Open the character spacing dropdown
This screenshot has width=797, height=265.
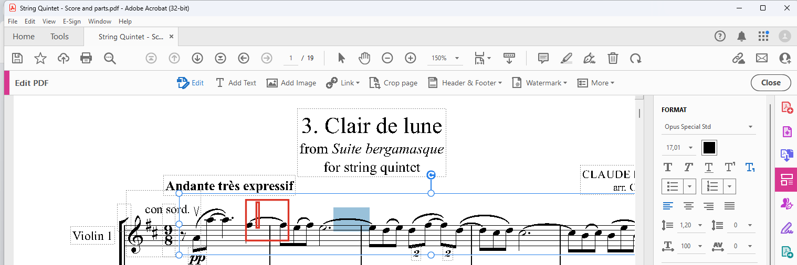click(750, 246)
